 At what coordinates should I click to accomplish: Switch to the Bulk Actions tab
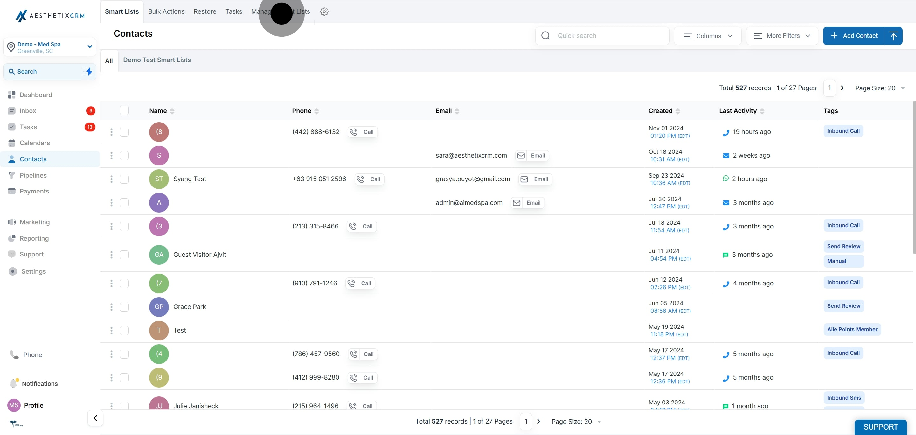166,11
